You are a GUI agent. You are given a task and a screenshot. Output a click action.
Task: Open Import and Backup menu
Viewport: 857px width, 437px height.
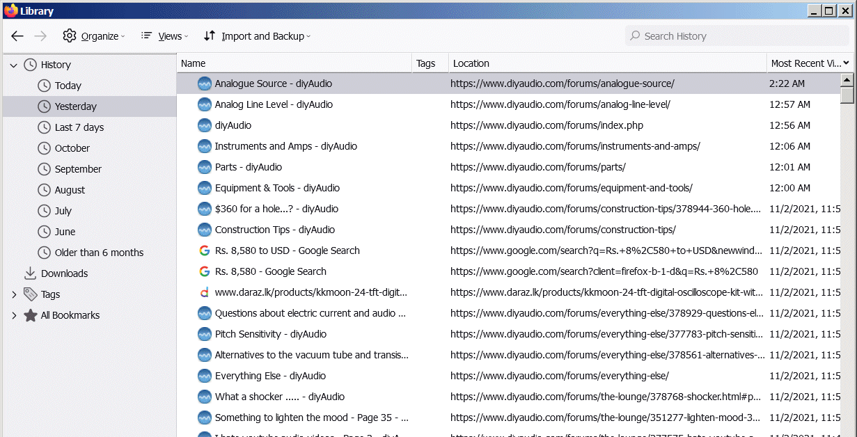click(258, 36)
